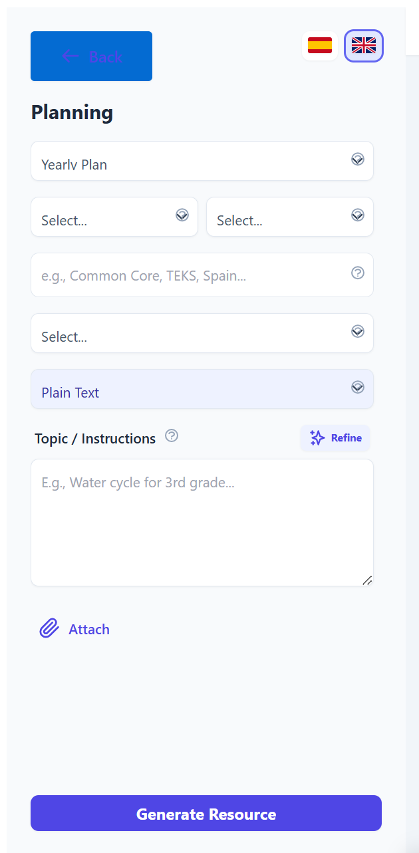Click the chevron icon on the Plain Text field
The image size is (419, 853).
coord(358,386)
